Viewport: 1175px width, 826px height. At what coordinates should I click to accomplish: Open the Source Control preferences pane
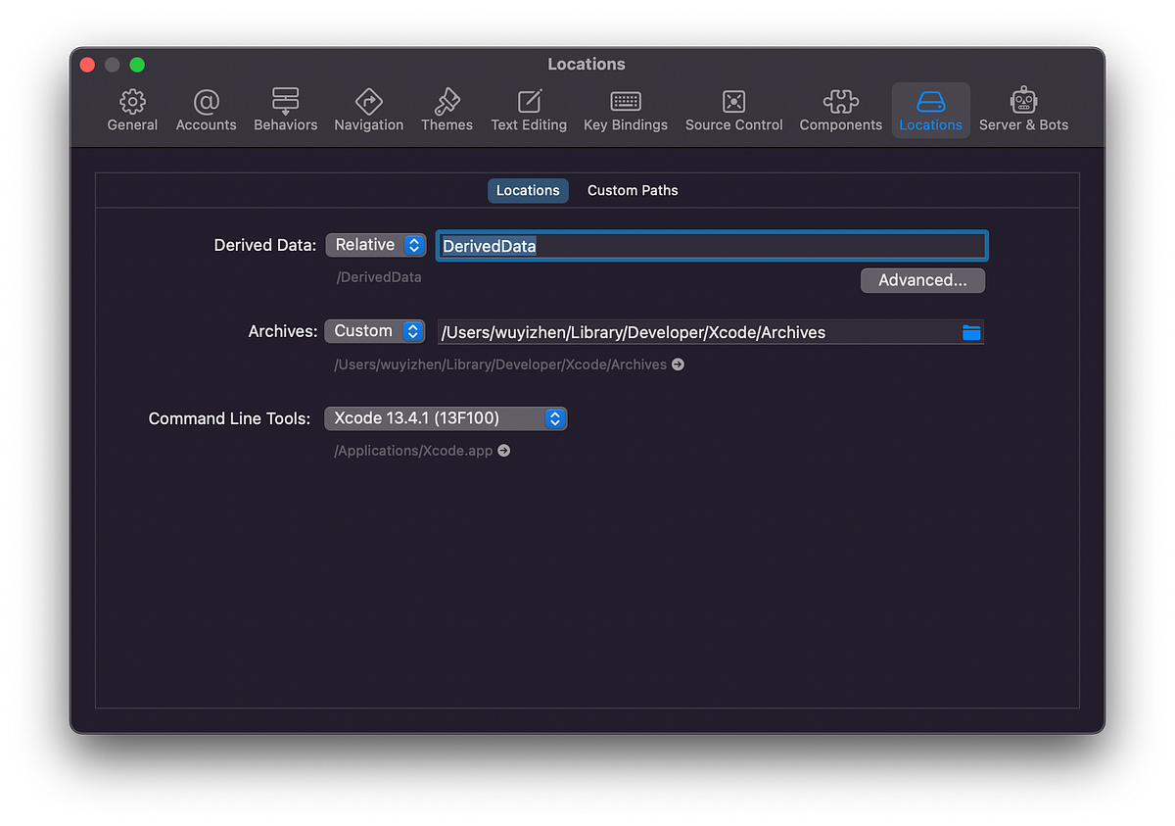pyautogui.click(x=733, y=111)
